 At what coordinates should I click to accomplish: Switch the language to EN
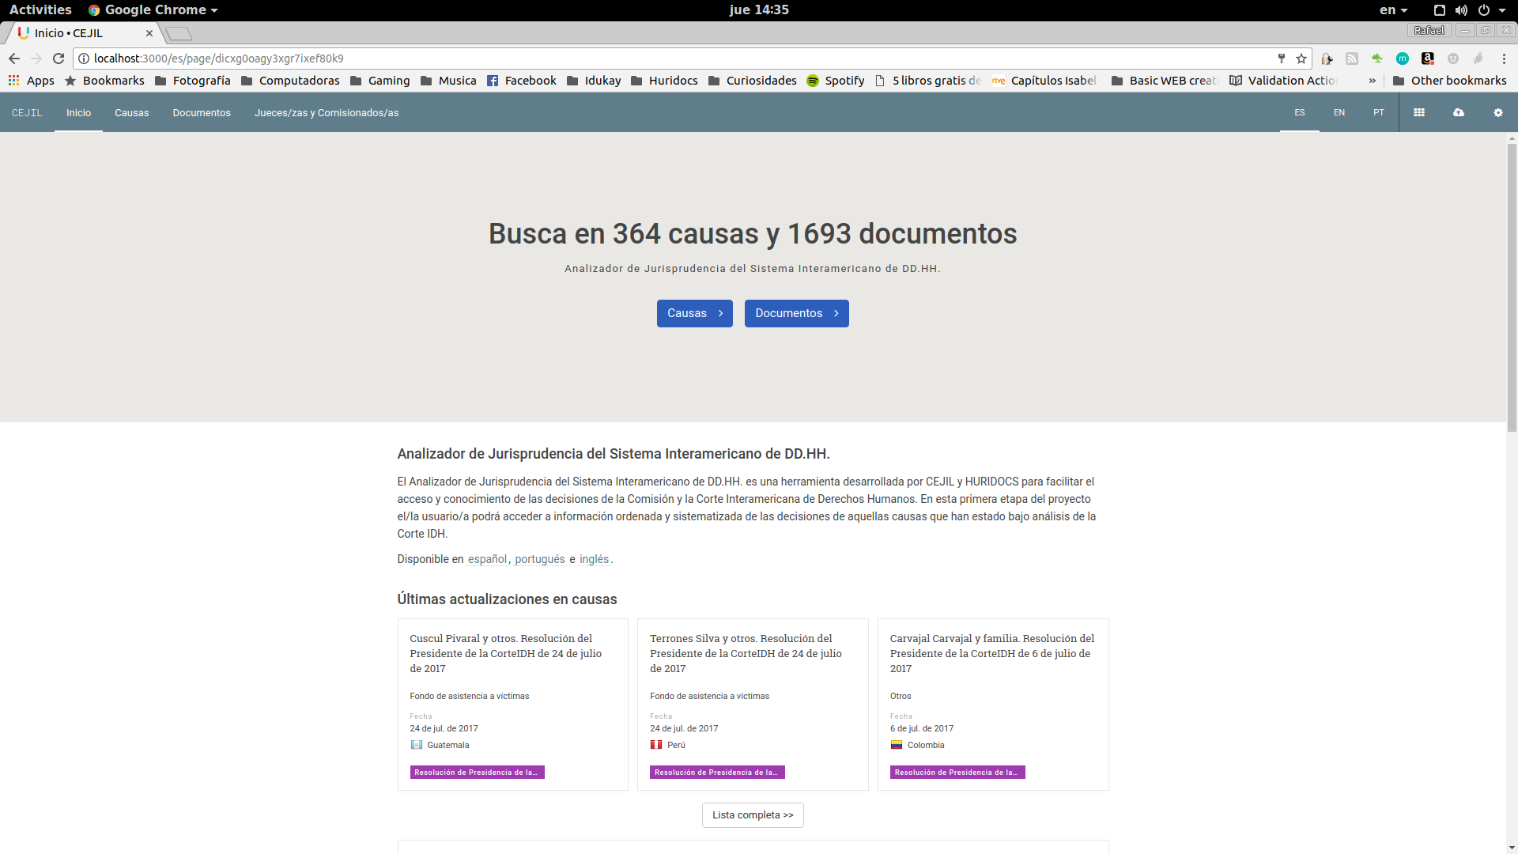1339,112
